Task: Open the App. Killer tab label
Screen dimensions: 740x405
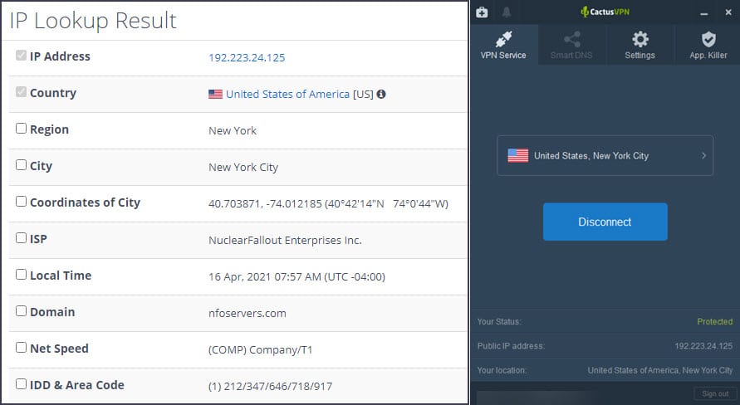Action: (708, 55)
